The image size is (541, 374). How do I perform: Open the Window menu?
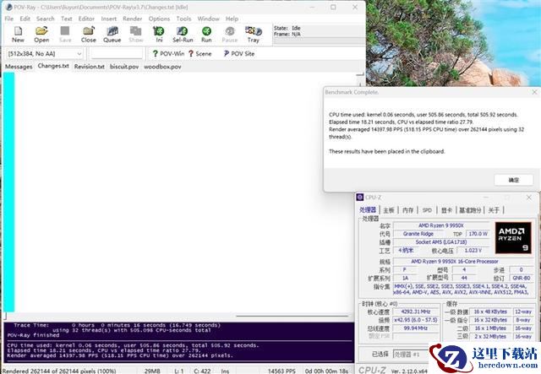[209, 19]
